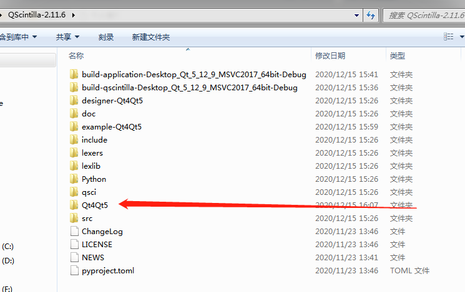Select the (F:) drive in navigation pane
The height and width of the screenshot is (292, 465).
tap(7, 288)
